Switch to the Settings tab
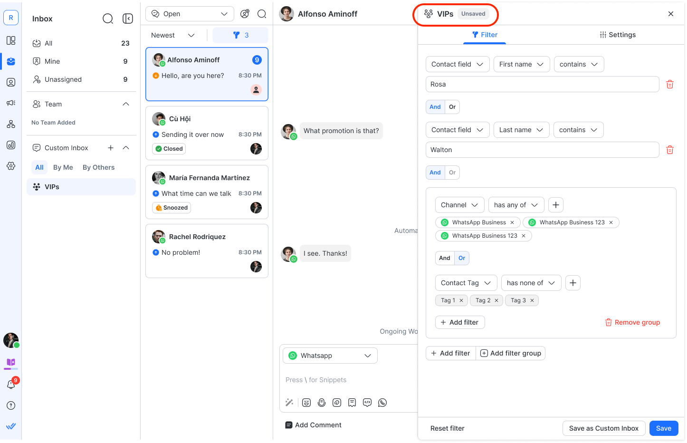This screenshot has height=443, width=687. (x=617, y=35)
